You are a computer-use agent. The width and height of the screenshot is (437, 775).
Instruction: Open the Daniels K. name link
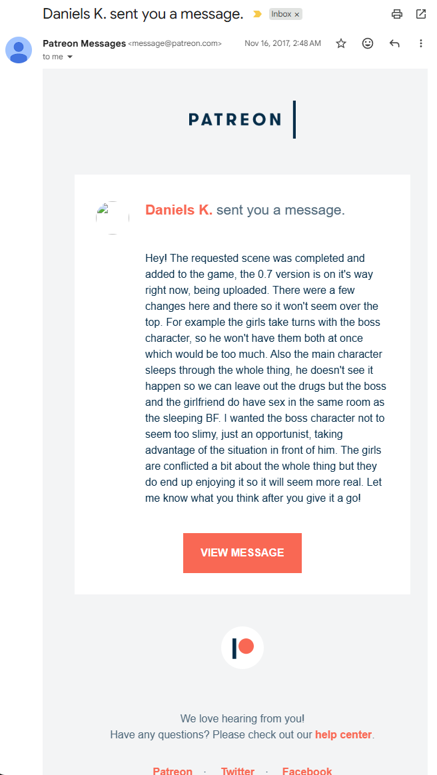tap(179, 210)
